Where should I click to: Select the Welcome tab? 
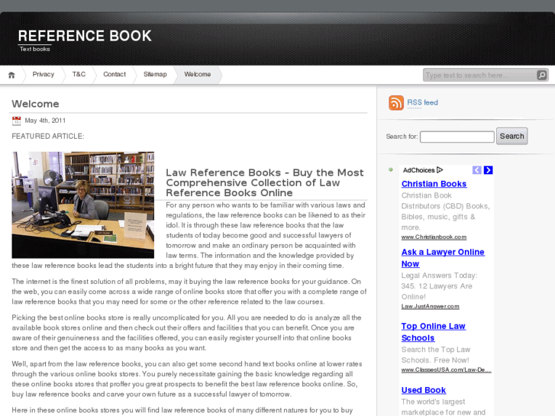[x=198, y=74]
